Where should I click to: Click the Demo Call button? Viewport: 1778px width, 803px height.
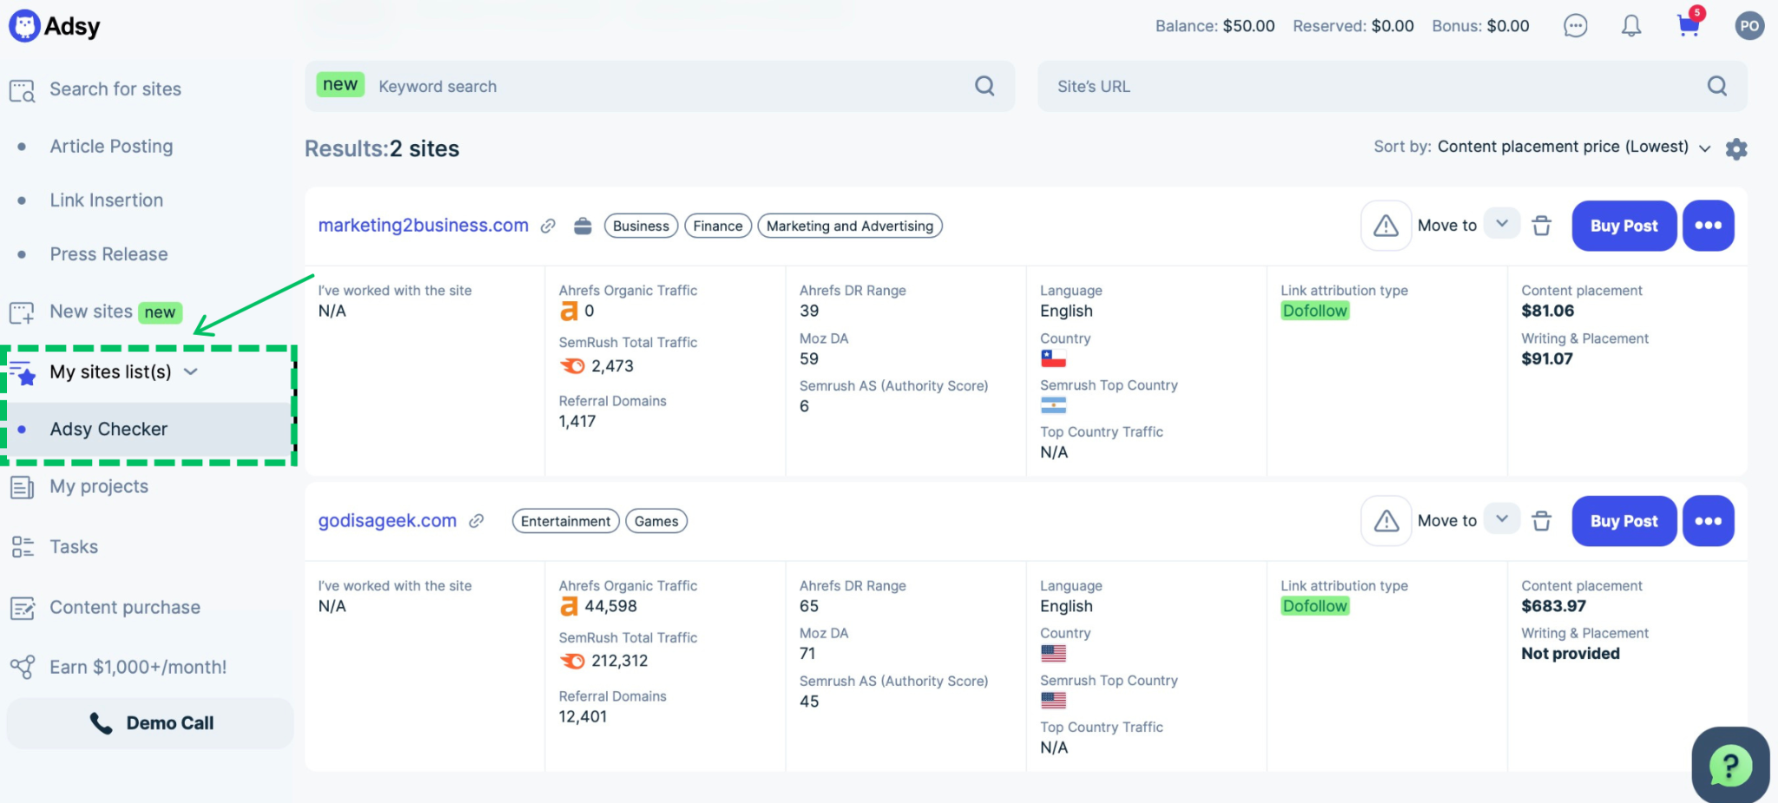point(150,723)
